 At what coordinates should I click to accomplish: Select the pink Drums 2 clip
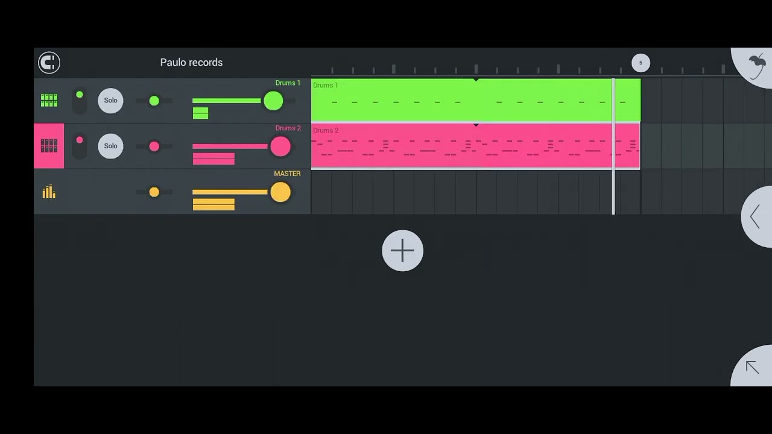(475, 146)
